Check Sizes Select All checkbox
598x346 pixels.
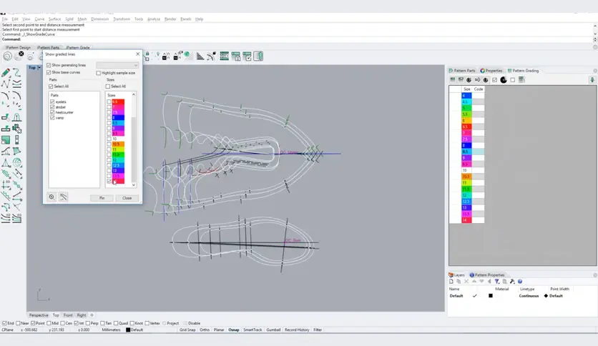[108, 86]
